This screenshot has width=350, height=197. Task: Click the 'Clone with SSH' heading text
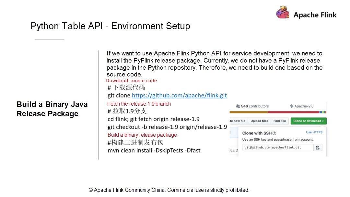coord(257,133)
